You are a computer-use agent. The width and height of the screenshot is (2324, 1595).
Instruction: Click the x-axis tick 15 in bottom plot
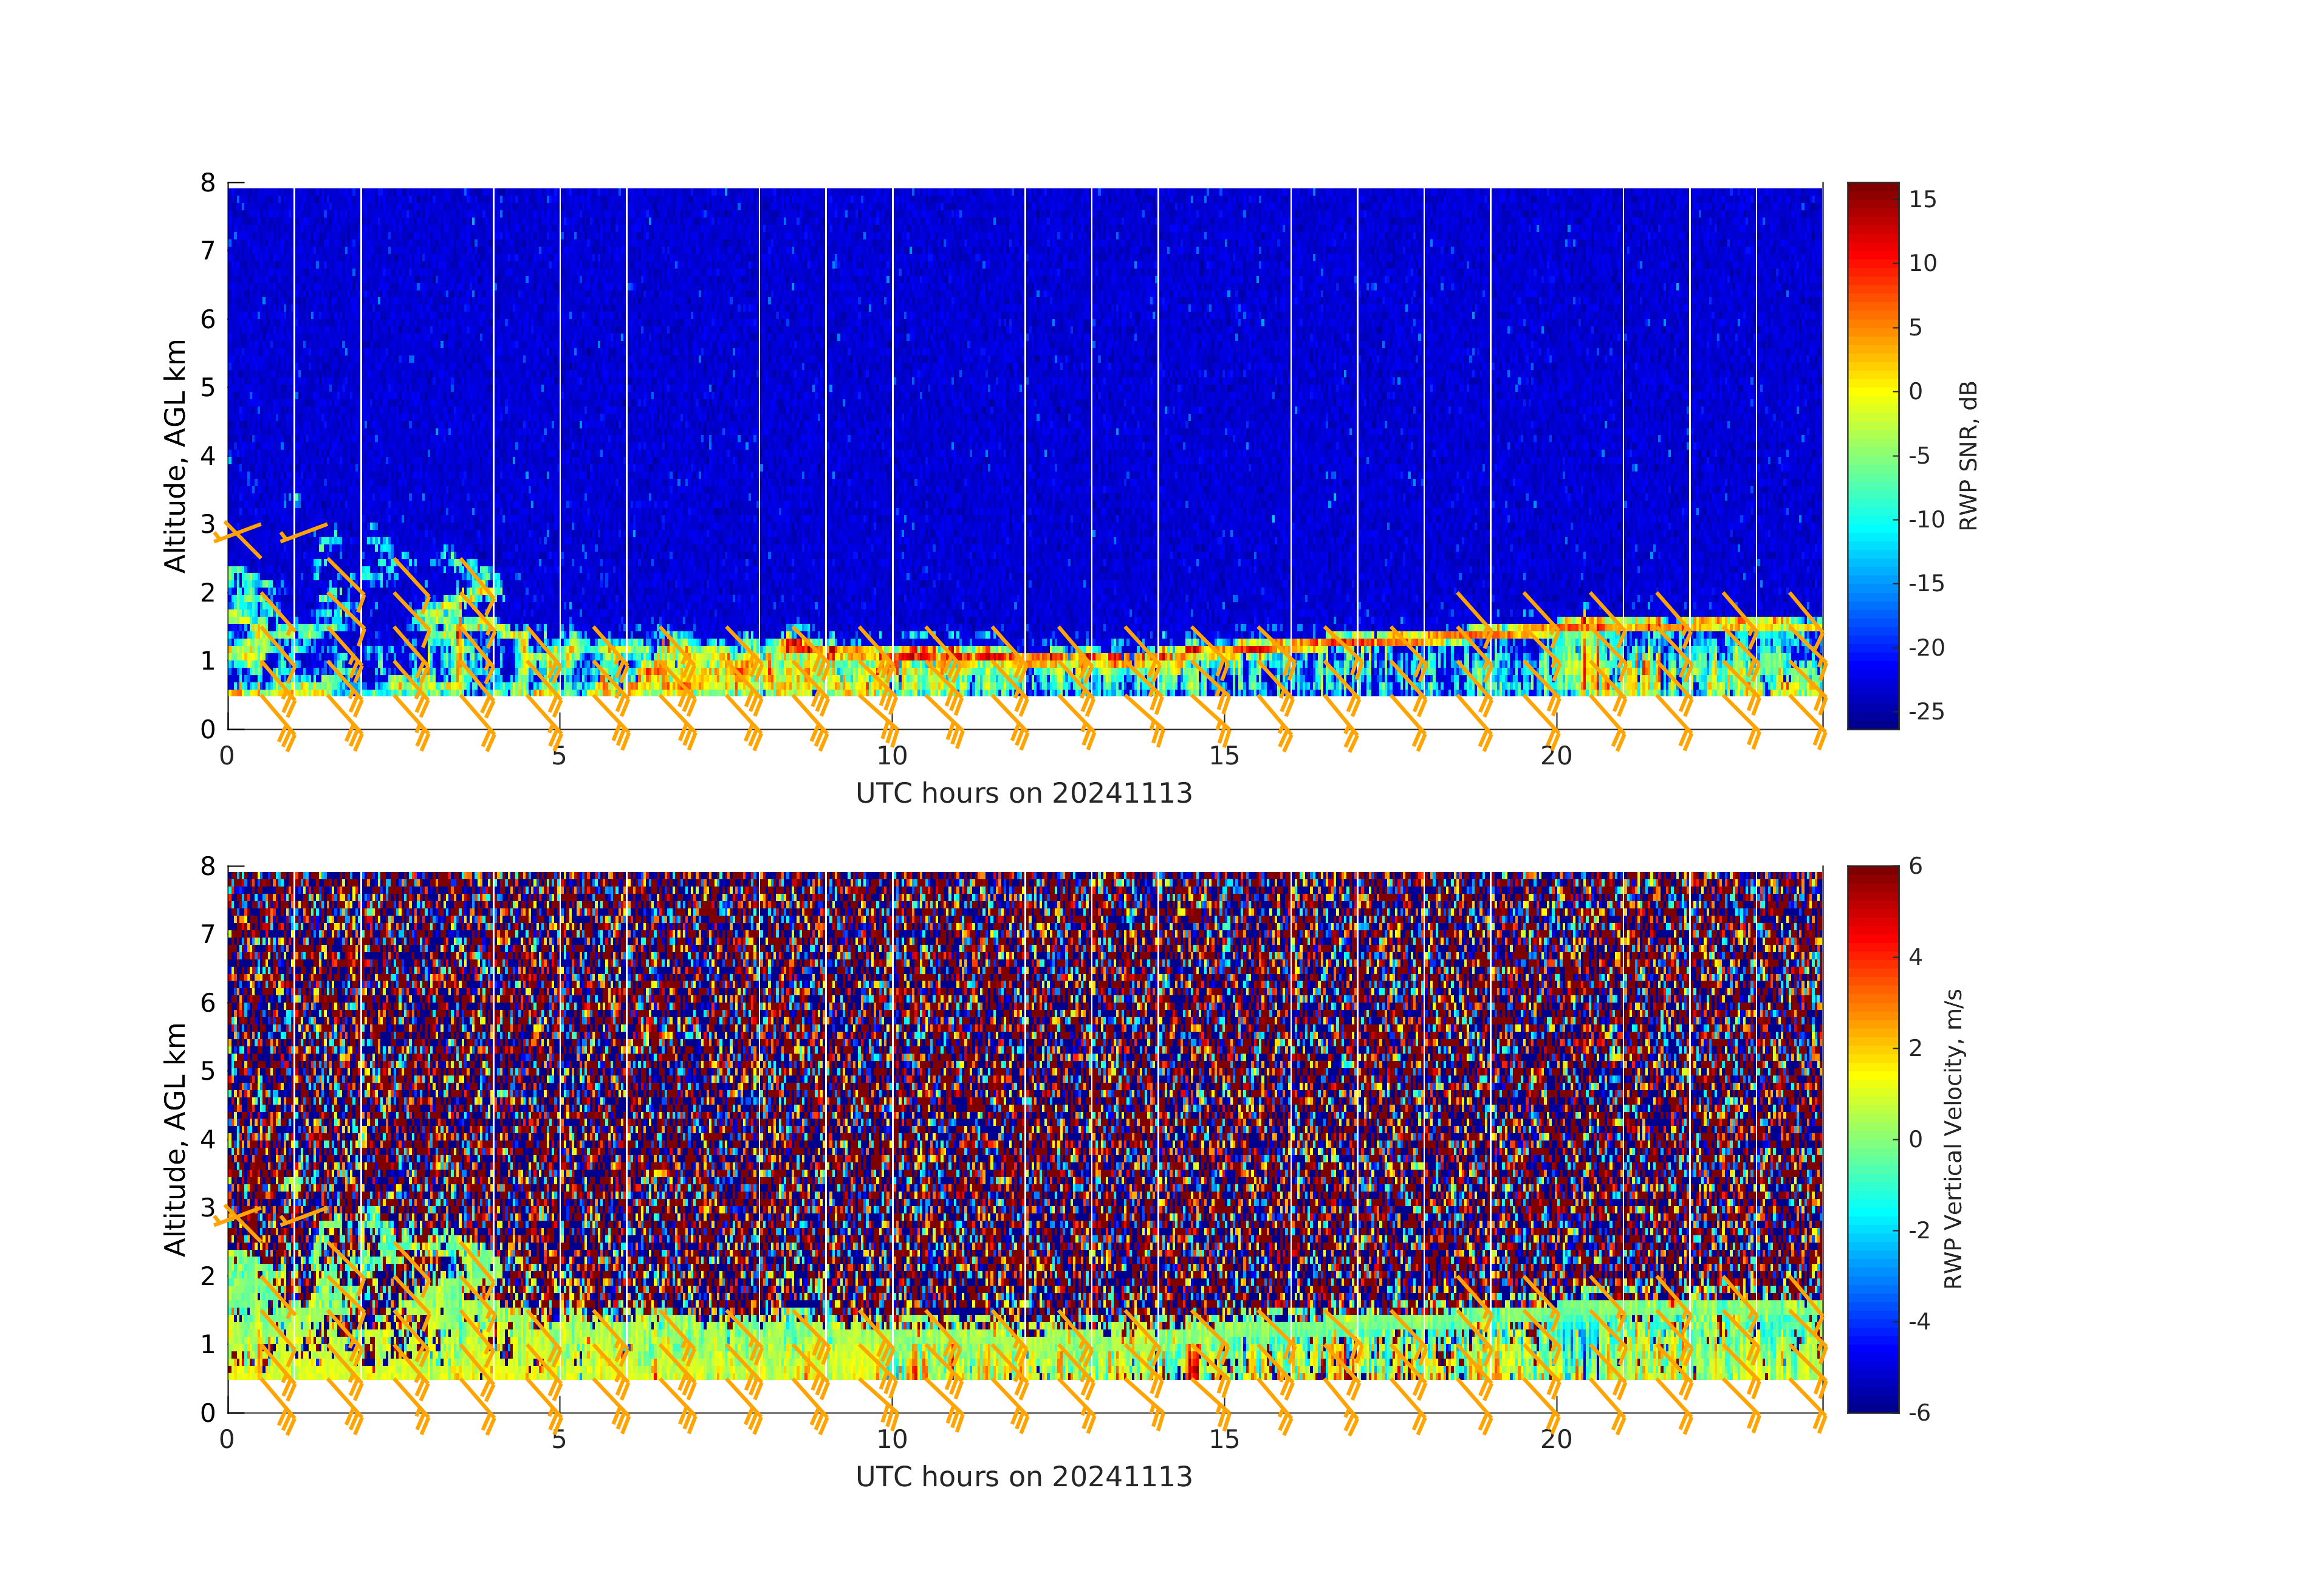[1224, 1440]
